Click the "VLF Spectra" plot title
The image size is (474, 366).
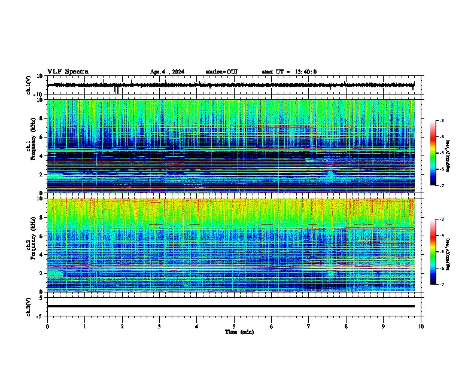click(68, 72)
